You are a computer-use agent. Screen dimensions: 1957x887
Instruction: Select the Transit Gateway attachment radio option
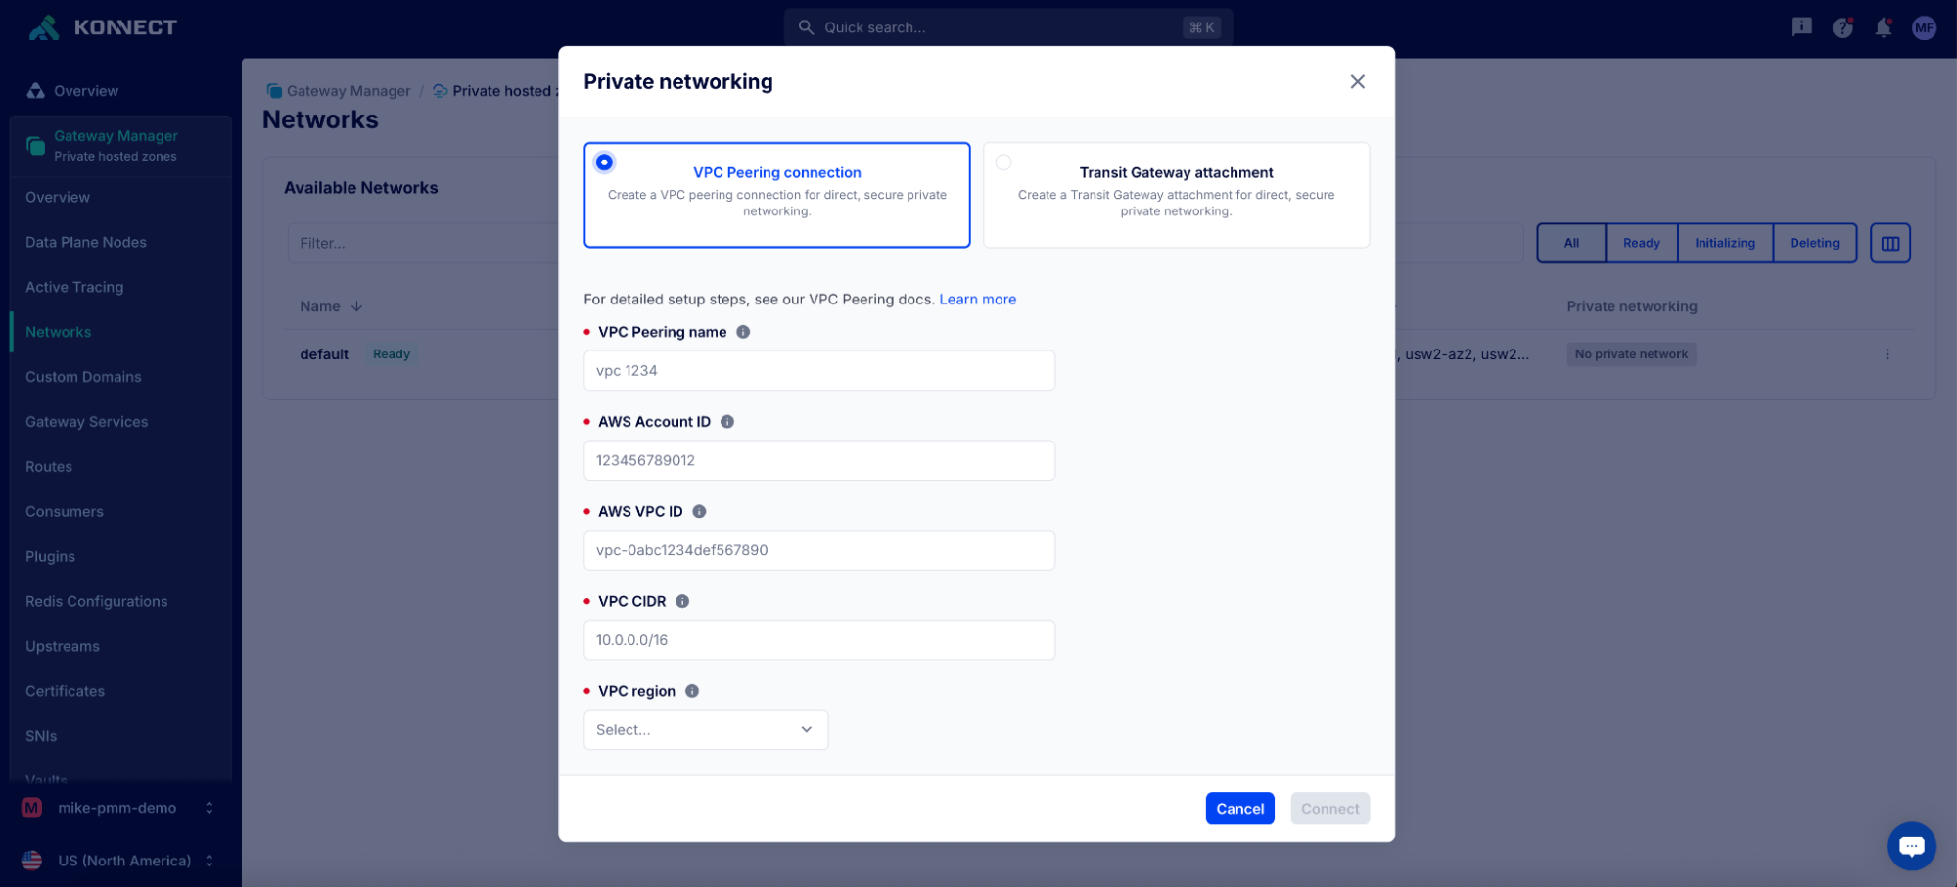pos(1003,163)
